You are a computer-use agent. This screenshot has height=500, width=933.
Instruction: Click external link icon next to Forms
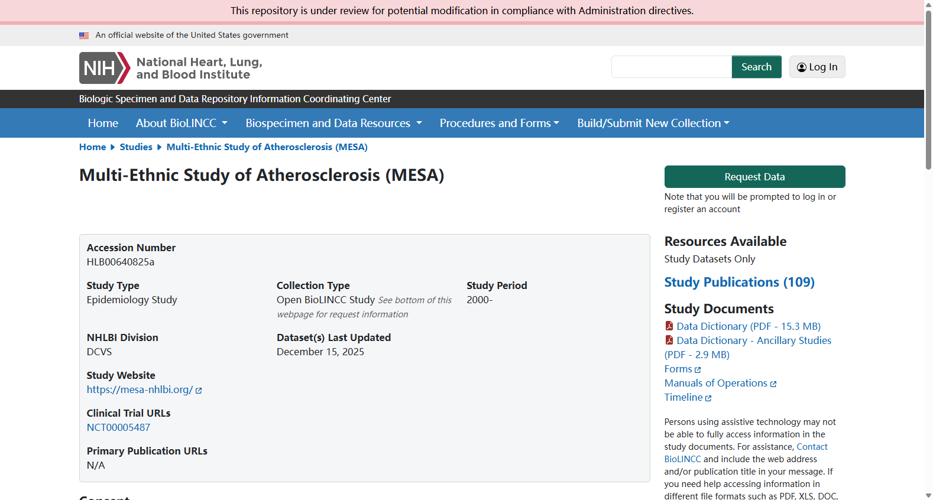698,370
